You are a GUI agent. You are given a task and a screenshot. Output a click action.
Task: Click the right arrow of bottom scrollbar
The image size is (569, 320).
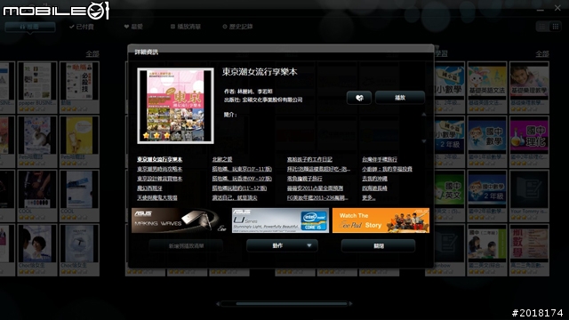(x=350, y=304)
